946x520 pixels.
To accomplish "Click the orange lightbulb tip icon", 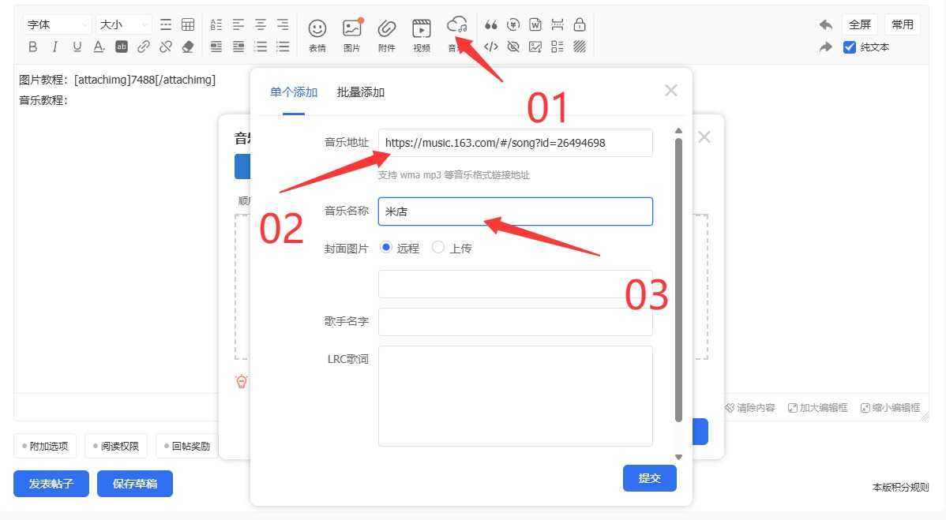I will [x=242, y=381].
